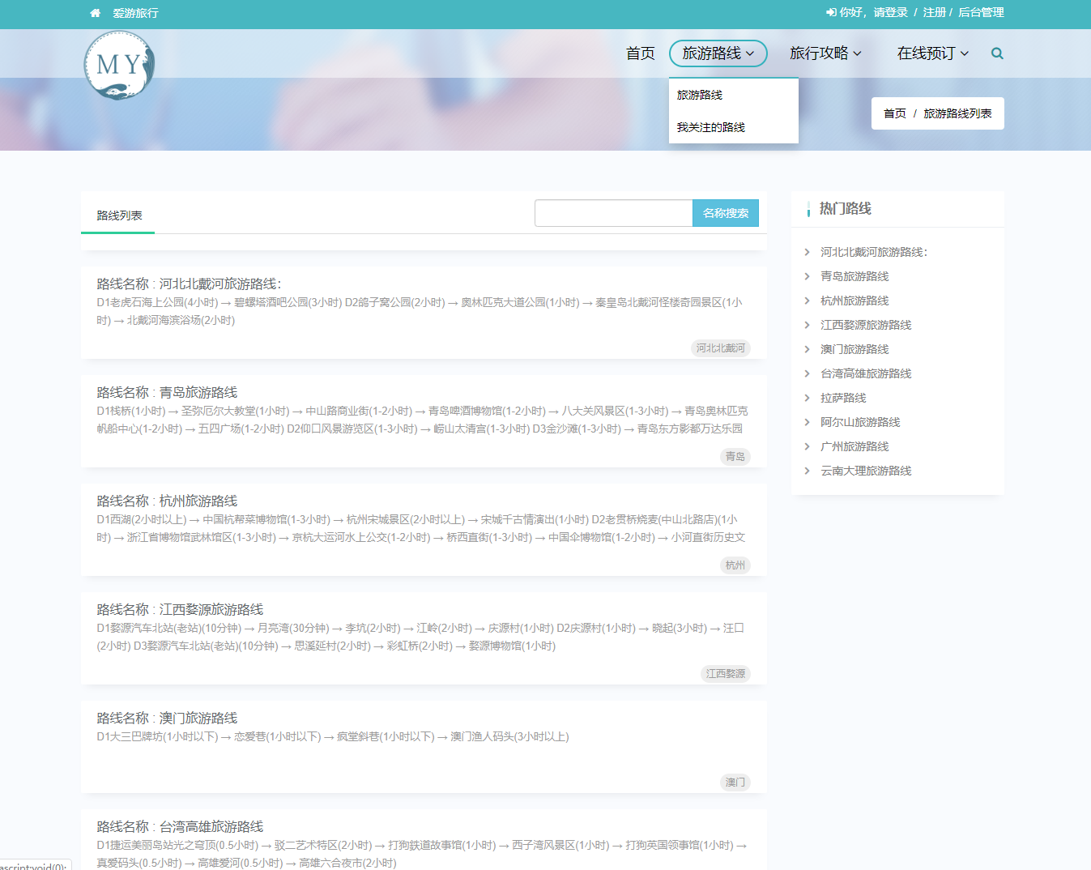Click the MY circular site logo

[118, 65]
